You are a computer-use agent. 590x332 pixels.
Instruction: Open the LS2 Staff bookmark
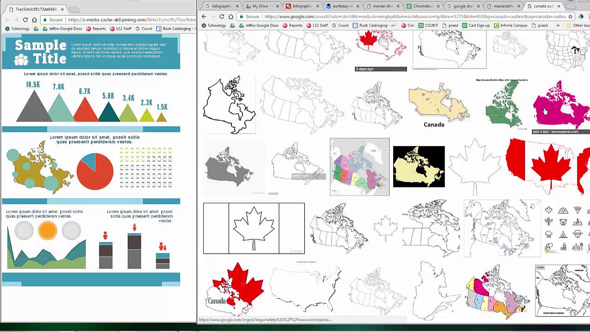pos(319,25)
